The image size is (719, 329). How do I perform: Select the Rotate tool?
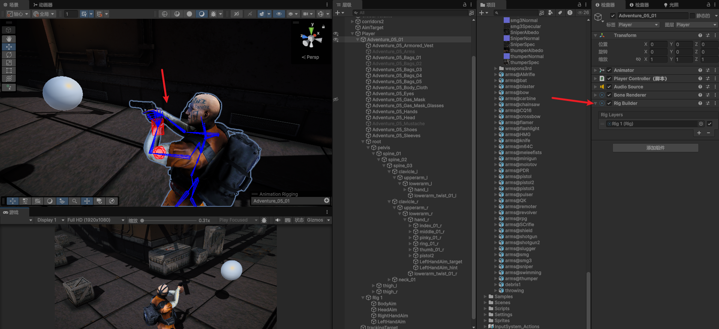point(9,55)
